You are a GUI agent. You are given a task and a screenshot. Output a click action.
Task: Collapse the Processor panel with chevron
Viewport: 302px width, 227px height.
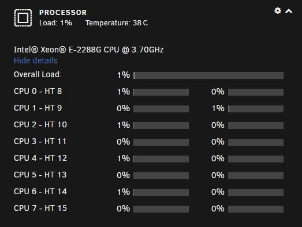click(289, 11)
